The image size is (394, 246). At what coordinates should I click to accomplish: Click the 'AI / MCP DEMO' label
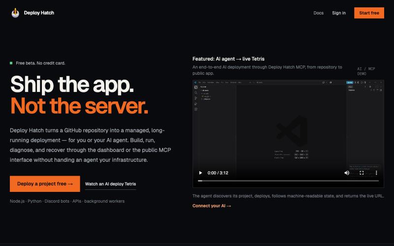click(366, 71)
